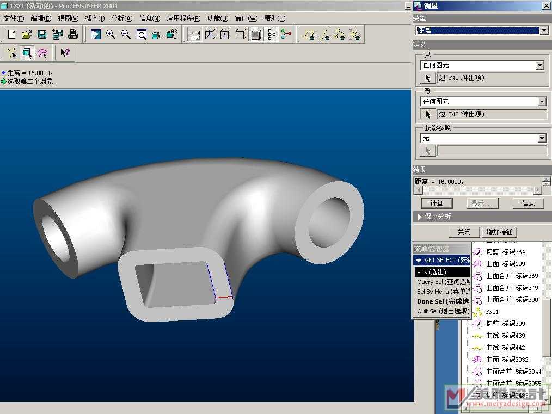The image size is (552, 414).
Task: Select tree item 曲面 标识3032
Action: (507, 360)
